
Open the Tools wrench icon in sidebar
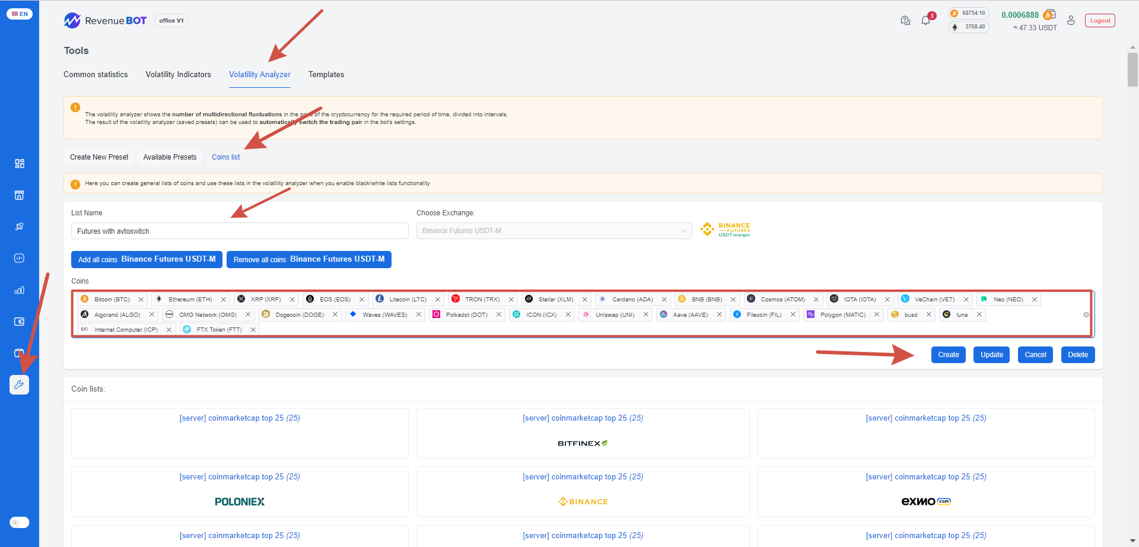click(x=20, y=384)
